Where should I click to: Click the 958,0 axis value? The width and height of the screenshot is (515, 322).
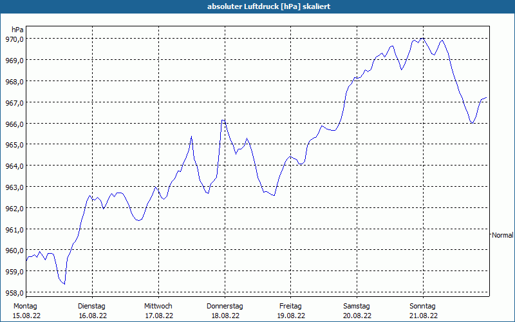[14, 293]
